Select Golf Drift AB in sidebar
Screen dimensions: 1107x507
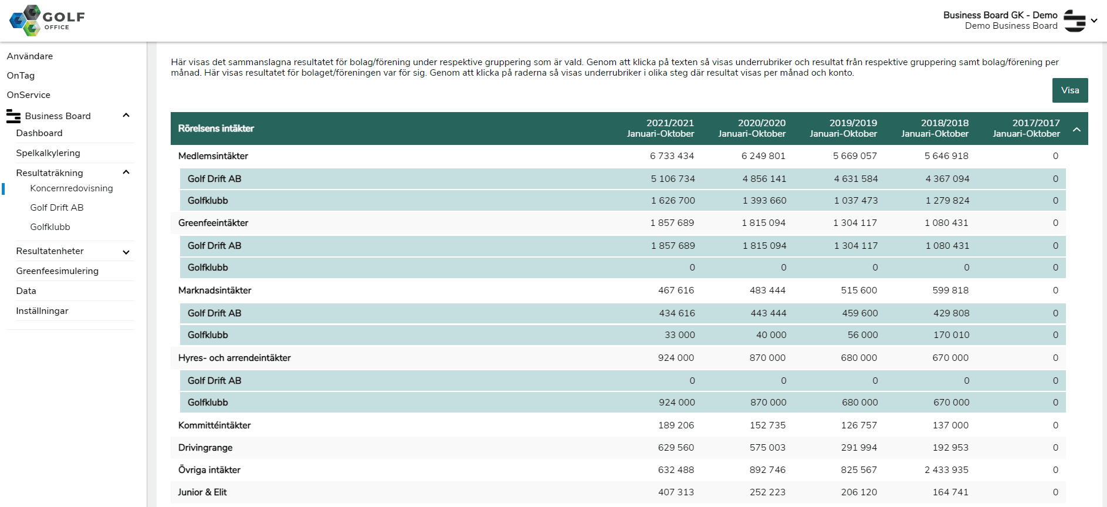57,208
